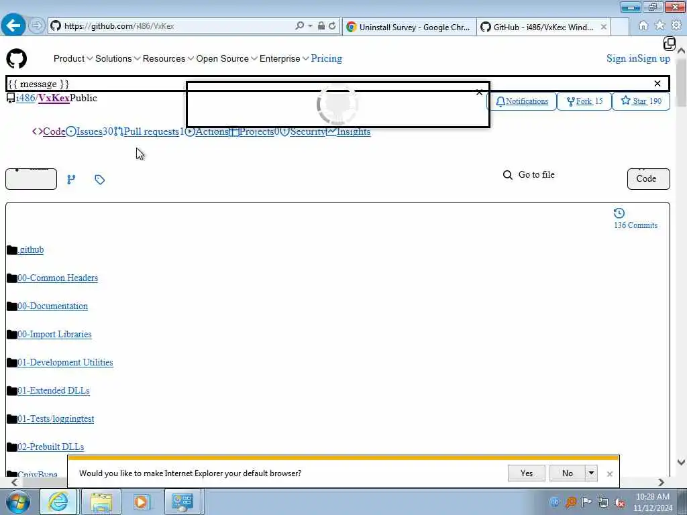Open the IE Favorites star icon
Image resolution: width=687 pixels, height=515 pixels.
point(659,26)
